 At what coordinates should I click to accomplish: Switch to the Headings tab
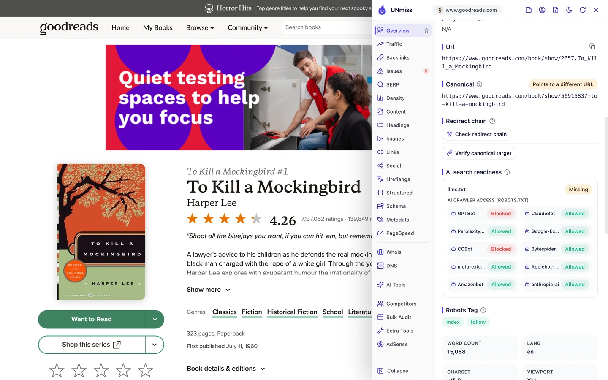tap(403, 125)
